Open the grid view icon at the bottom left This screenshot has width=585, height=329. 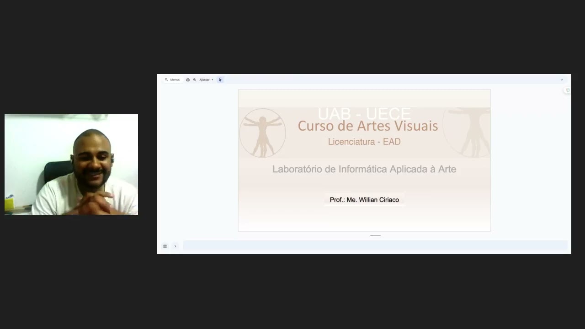coord(165,246)
